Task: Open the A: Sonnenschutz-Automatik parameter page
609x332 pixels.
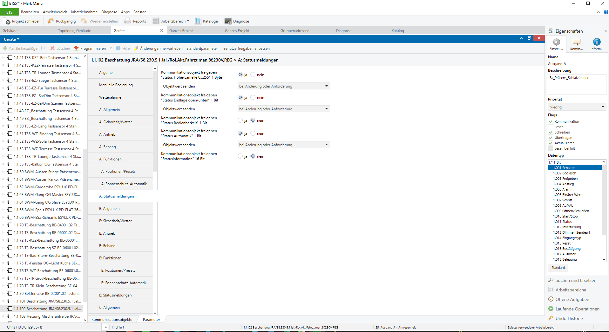Action: [x=124, y=184]
